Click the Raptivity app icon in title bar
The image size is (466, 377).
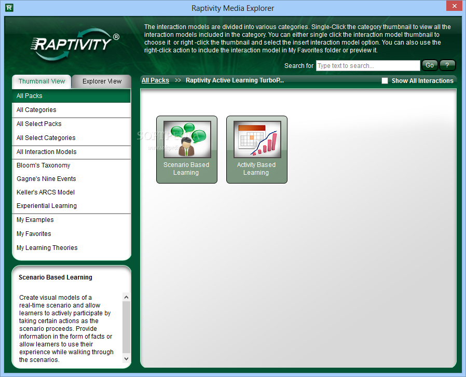click(9, 8)
